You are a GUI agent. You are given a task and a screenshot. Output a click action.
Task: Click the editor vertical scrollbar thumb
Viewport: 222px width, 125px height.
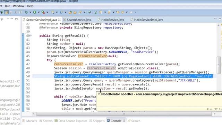[x=219, y=65]
